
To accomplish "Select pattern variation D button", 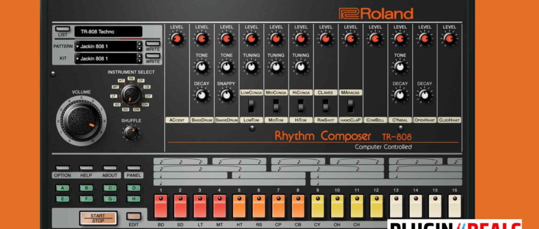I will [x=134, y=188].
